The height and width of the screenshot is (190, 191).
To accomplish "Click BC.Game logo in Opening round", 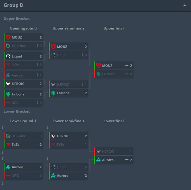I will [8, 46].
